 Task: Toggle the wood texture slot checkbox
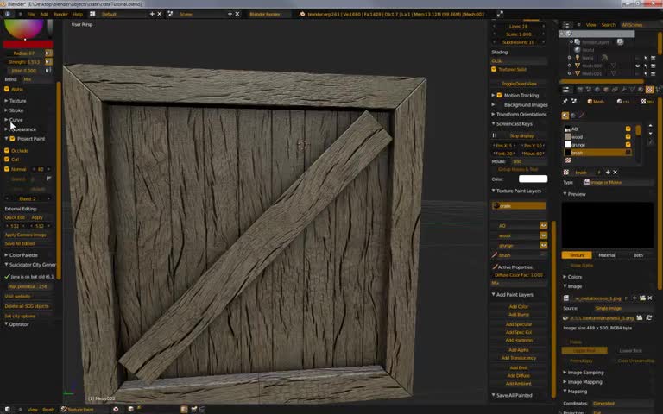(x=628, y=136)
